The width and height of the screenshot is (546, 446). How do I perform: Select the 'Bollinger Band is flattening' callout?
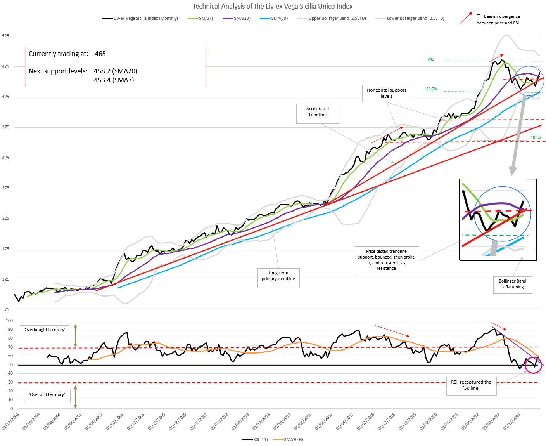click(512, 285)
